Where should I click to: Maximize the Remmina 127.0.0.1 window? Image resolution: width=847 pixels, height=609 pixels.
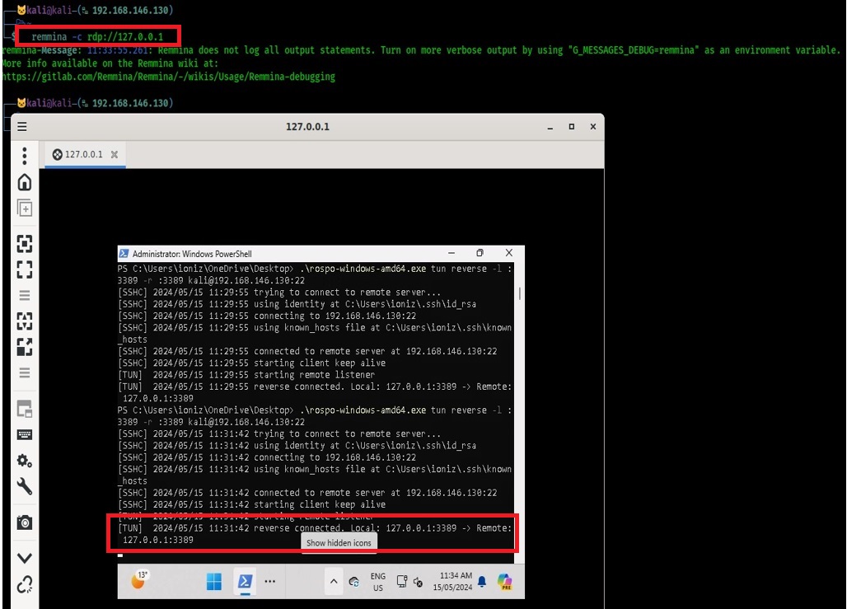click(x=572, y=126)
